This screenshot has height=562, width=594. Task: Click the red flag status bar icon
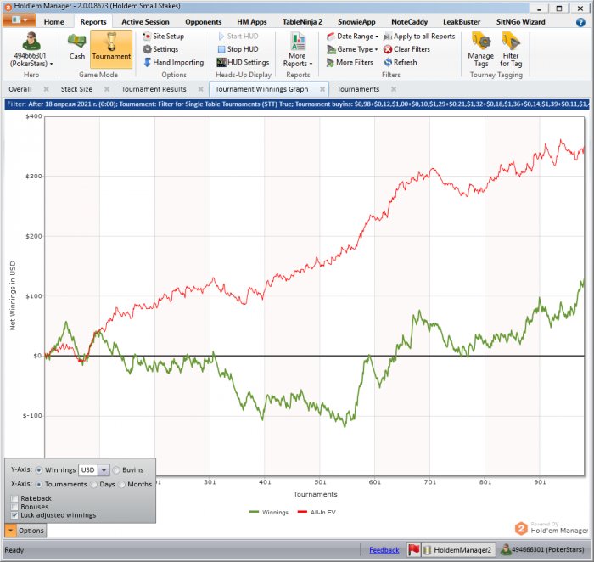pyautogui.click(x=414, y=549)
